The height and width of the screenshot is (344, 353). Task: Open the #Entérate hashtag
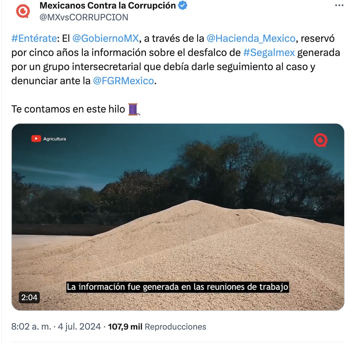pos(34,38)
